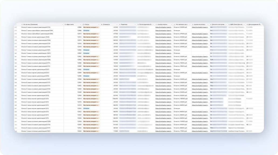This screenshot has height=155, width=278.
Task: Click 'Оплатить 93000 руб.' cell
Action: point(180,95)
